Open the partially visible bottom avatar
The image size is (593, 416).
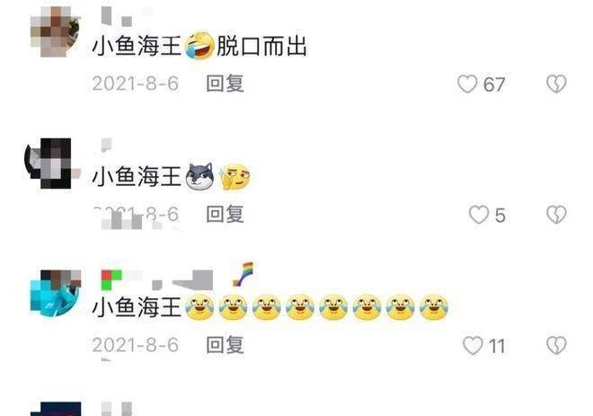[x=55, y=409]
